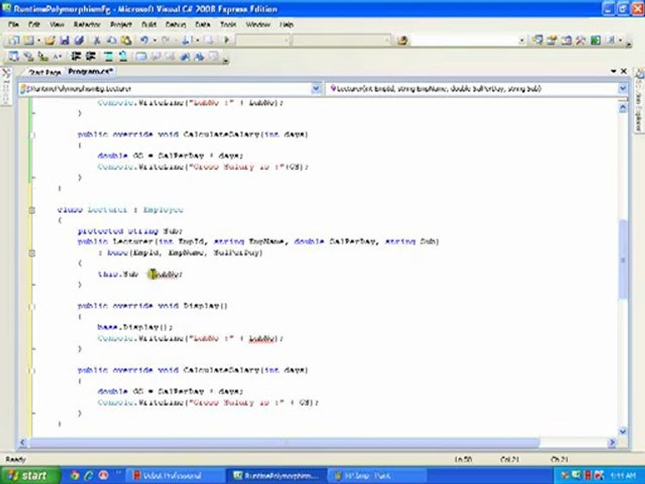This screenshot has width=645, height=484.
Task: Click the horizontal scrollbar left arrow
Action: 23,442
